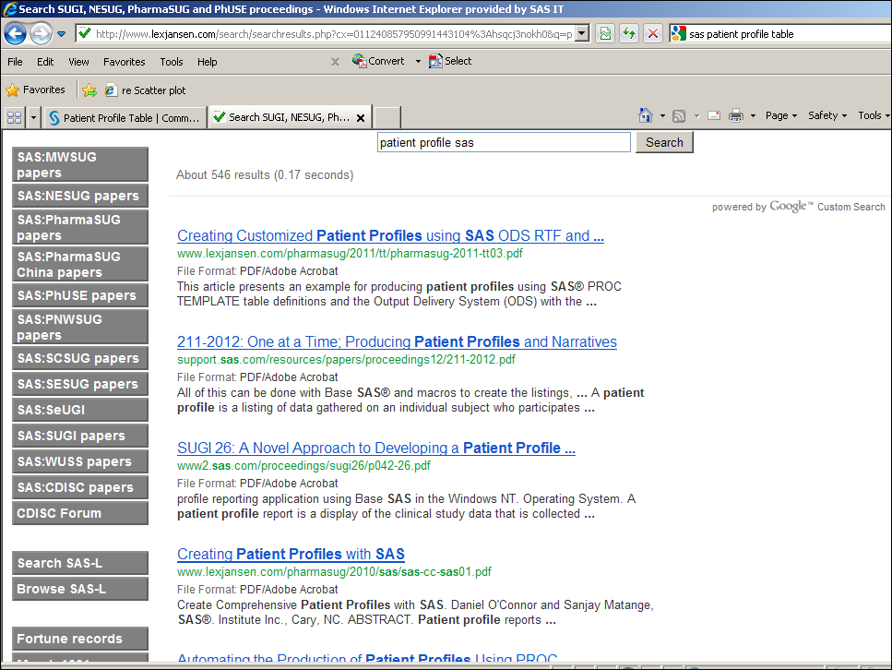Open the Page dropdown menu
Viewport: 892px width, 670px height.
tap(779, 115)
